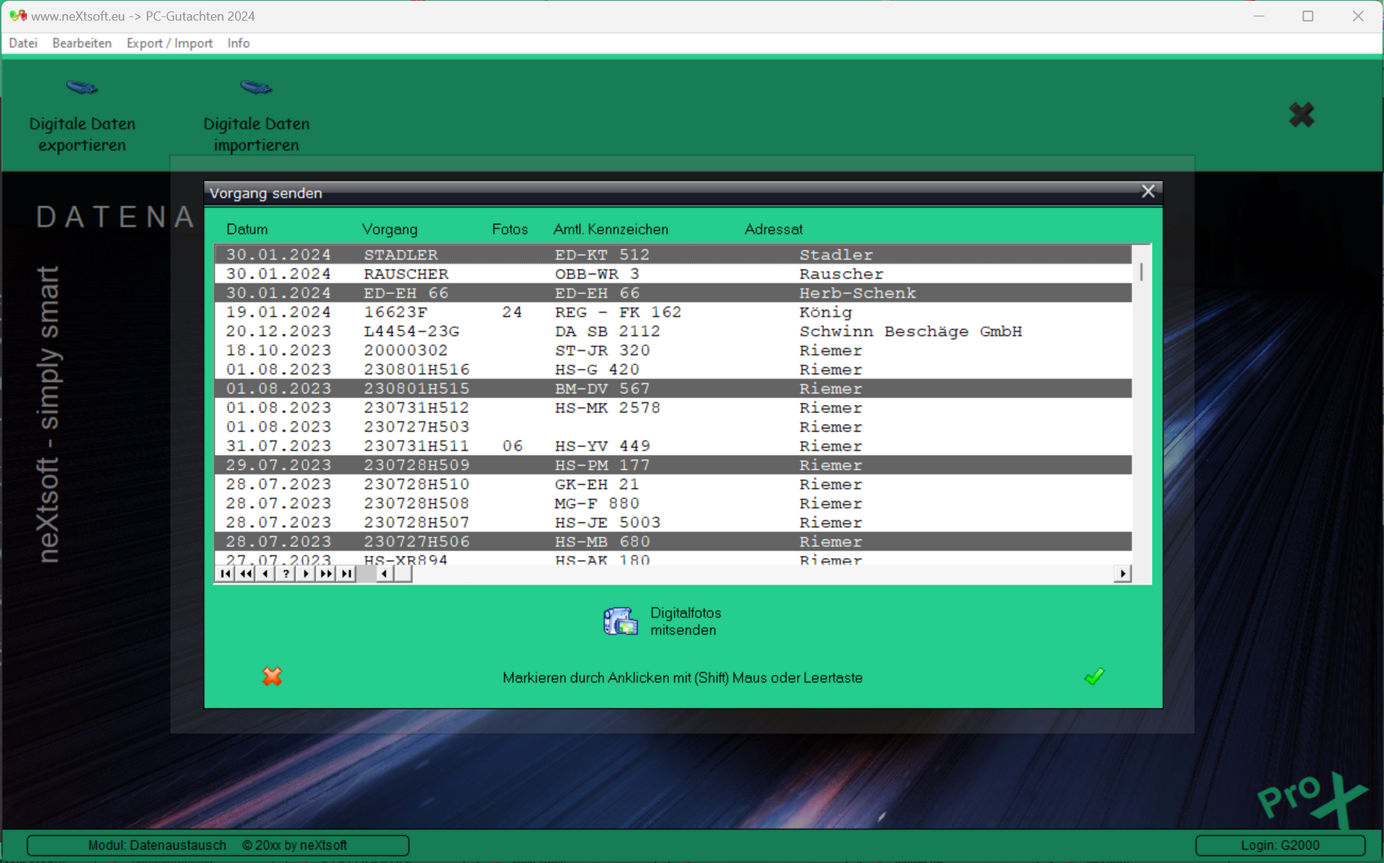The image size is (1384, 863).
Task: Click the right arrow of the horizontal scrollbar
Action: 1123,573
